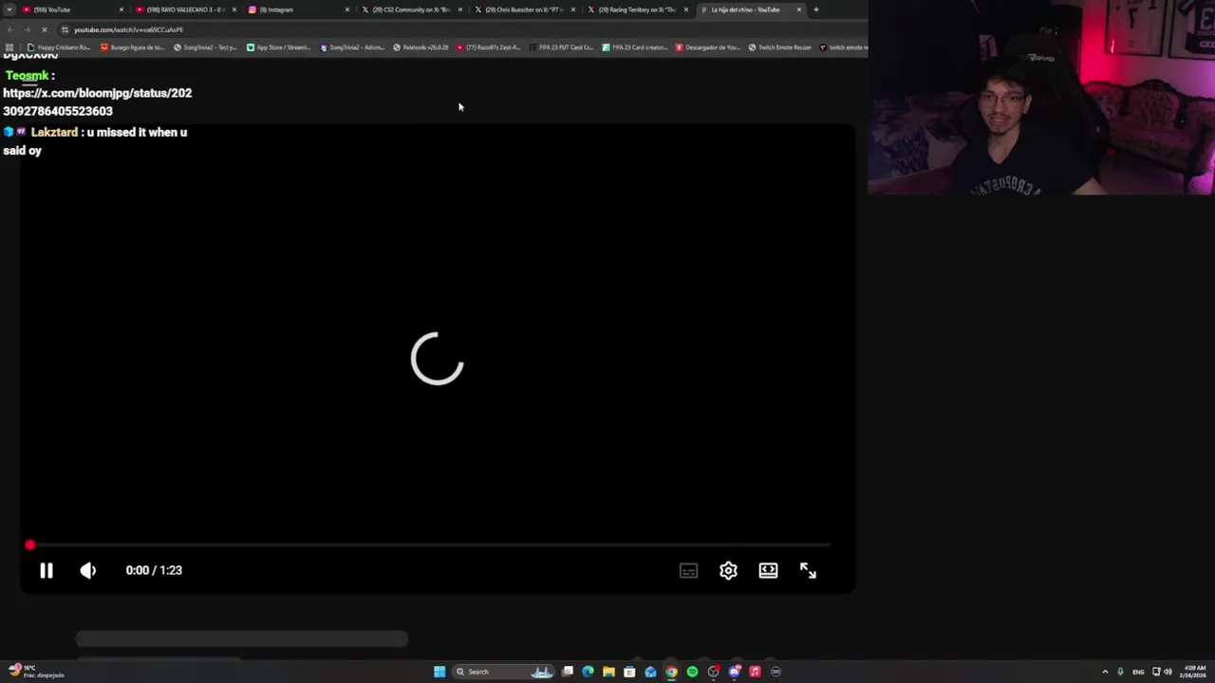Pause the YouTube video
This screenshot has width=1215, height=683.
(x=46, y=570)
